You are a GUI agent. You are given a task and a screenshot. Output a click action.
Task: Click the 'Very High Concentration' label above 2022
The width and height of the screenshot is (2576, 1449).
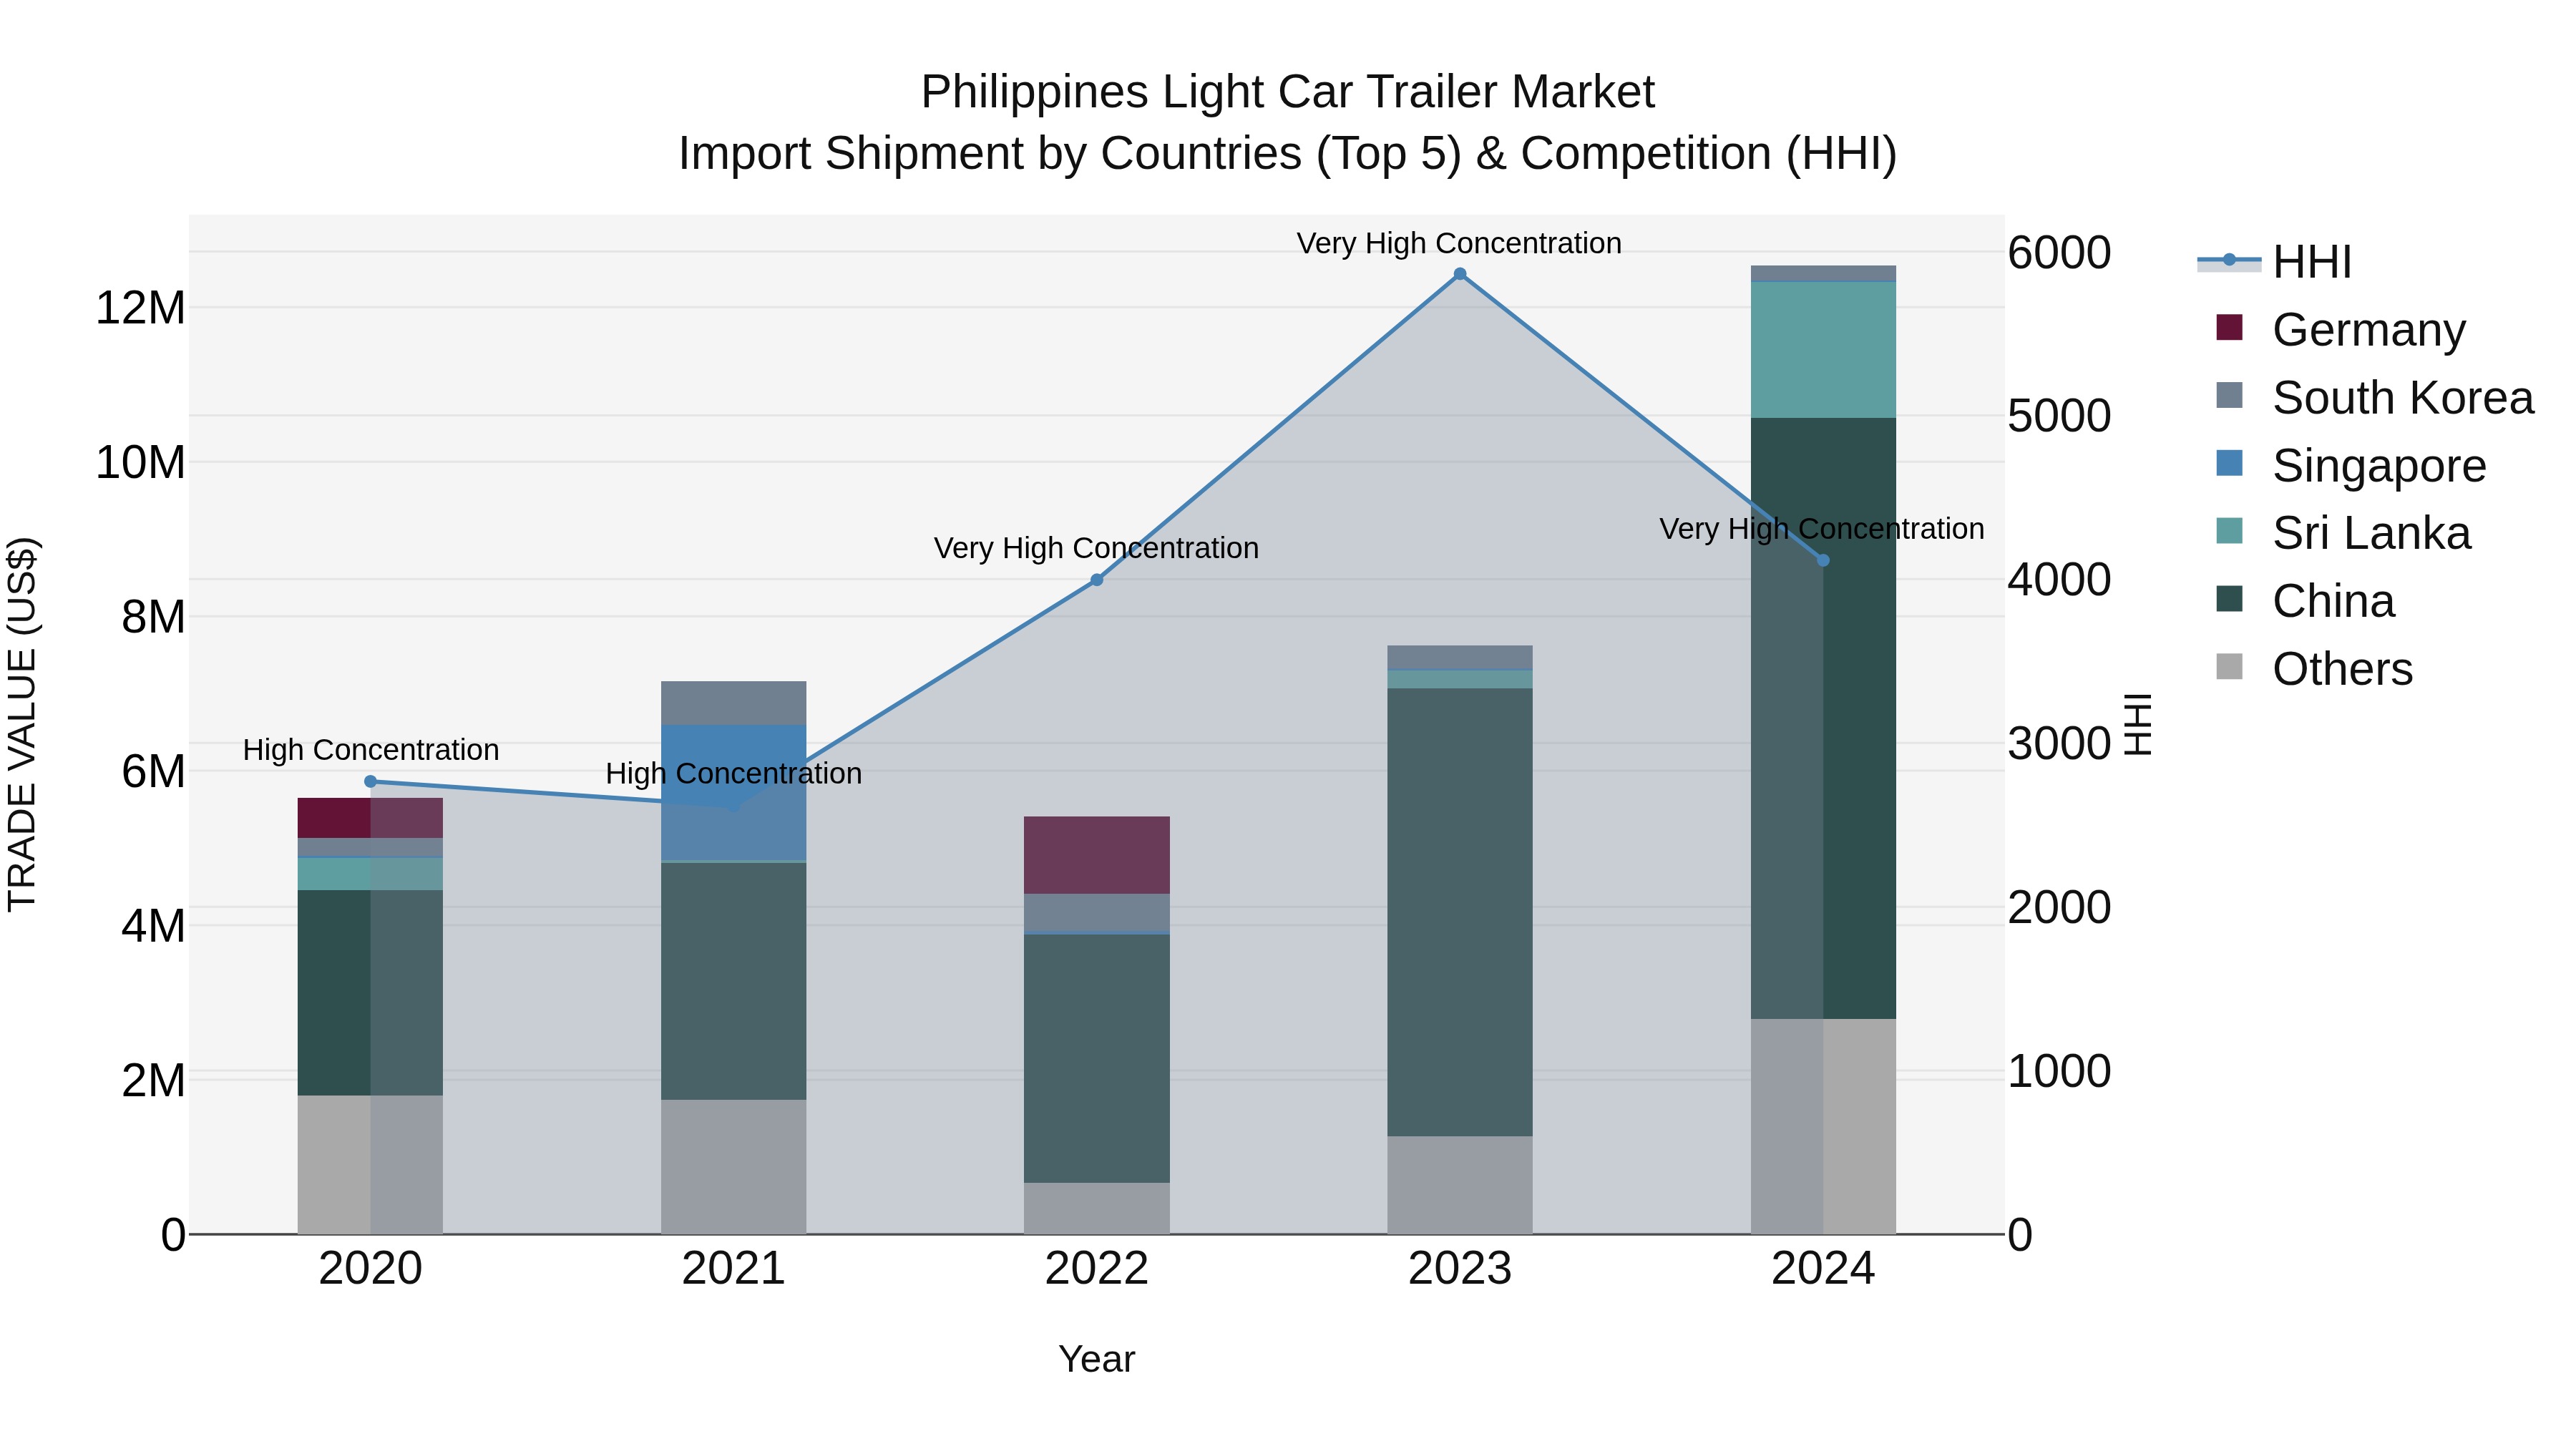pyautogui.click(x=1096, y=548)
